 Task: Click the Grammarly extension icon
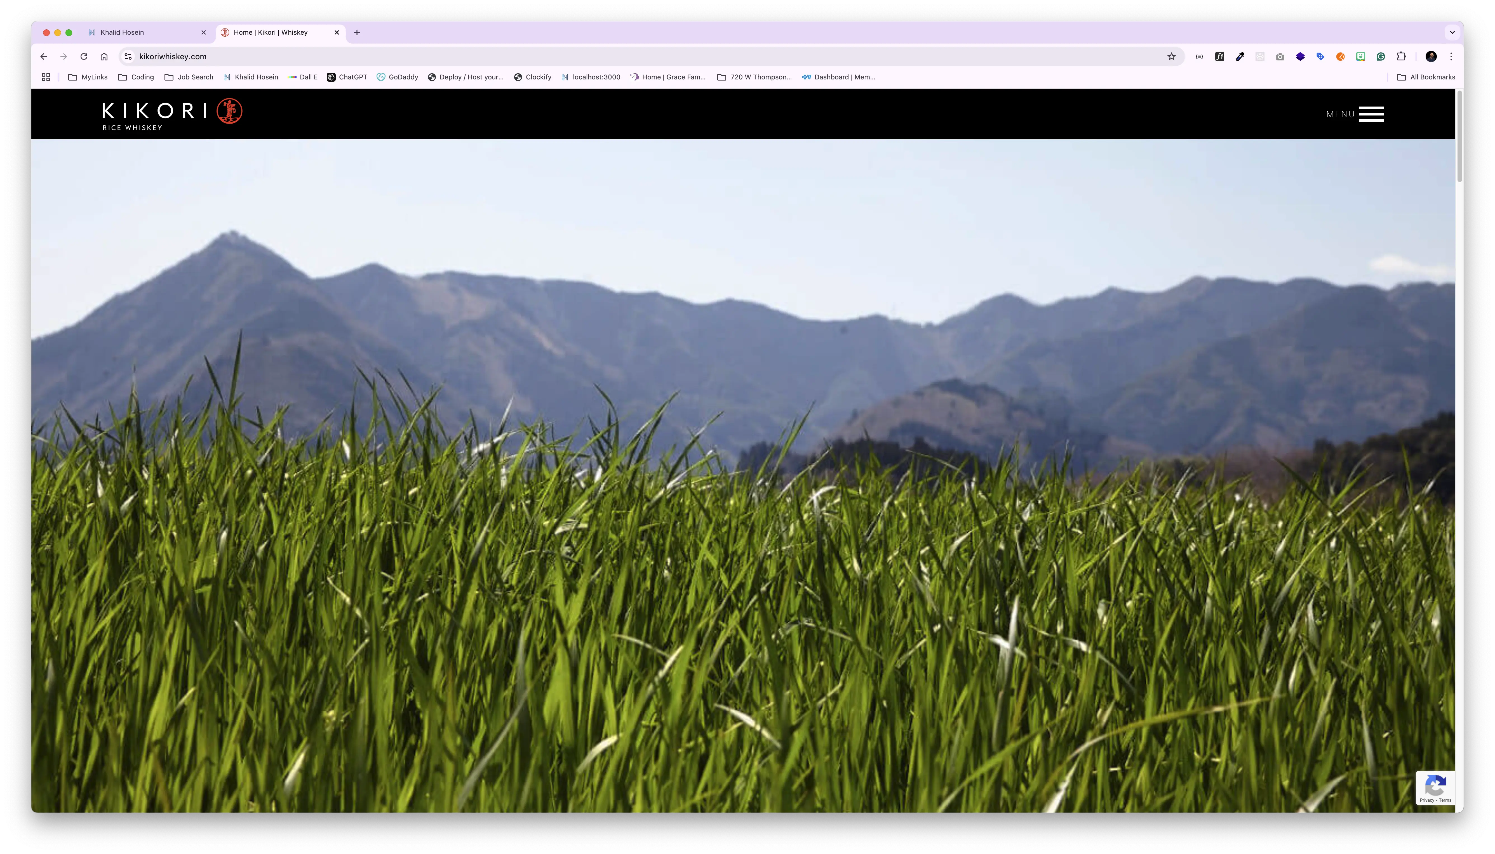point(1381,57)
